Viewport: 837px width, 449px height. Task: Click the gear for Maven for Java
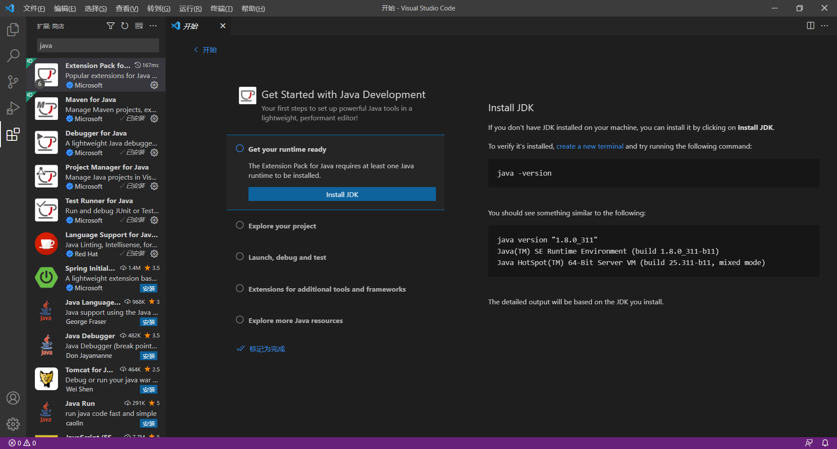tap(154, 119)
